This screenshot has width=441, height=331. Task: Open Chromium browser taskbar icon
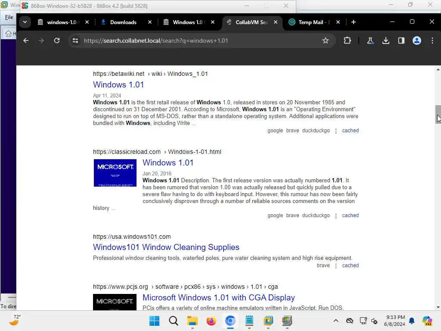230,321
